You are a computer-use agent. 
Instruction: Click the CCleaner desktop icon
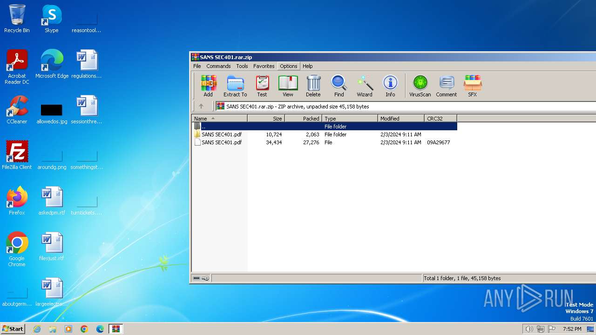pos(17,110)
